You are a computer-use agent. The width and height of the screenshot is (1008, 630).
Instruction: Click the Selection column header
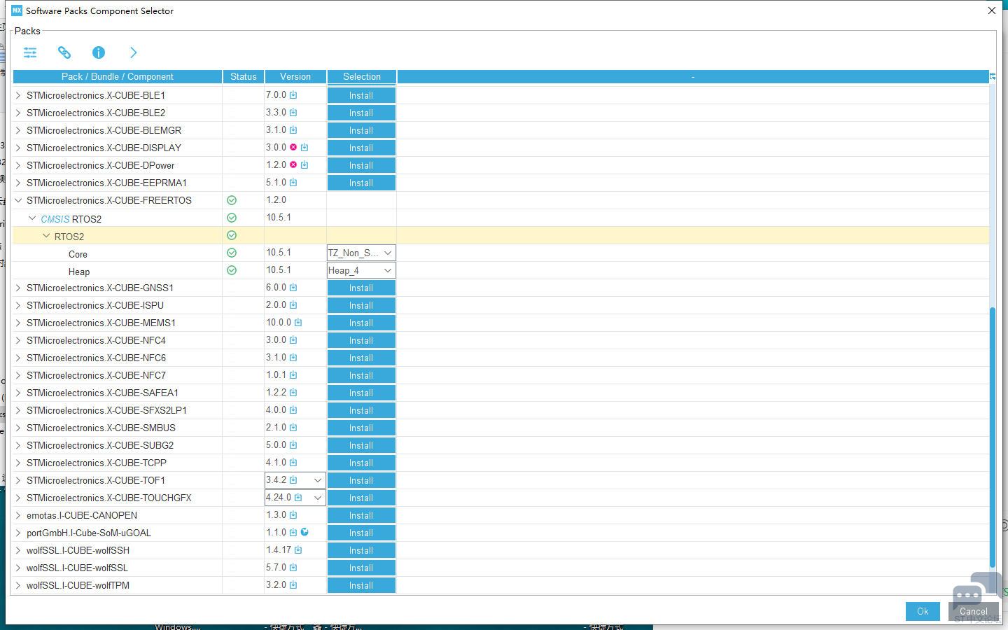362,76
